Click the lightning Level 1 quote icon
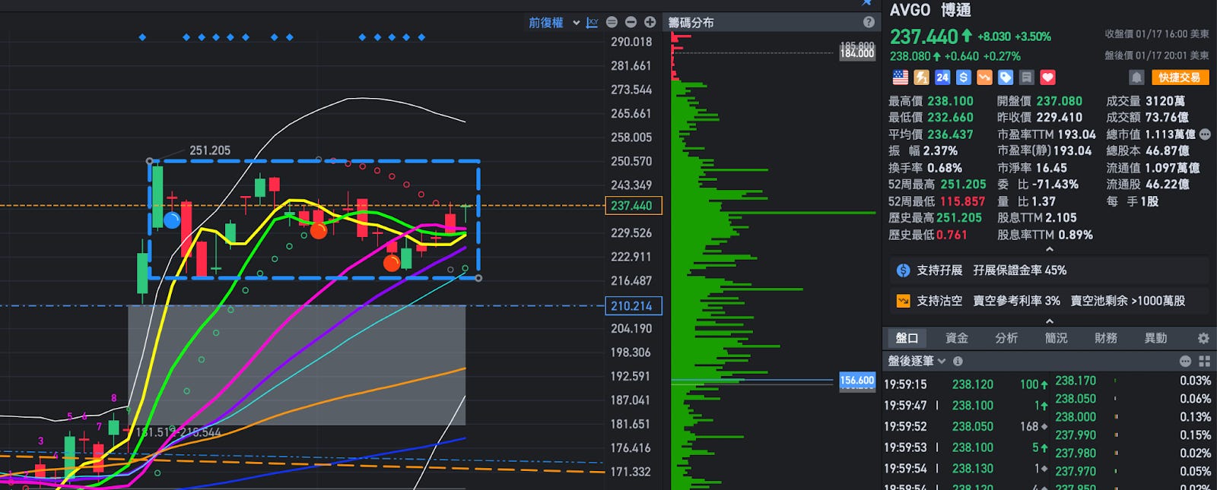1217x490 pixels. click(921, 77)
